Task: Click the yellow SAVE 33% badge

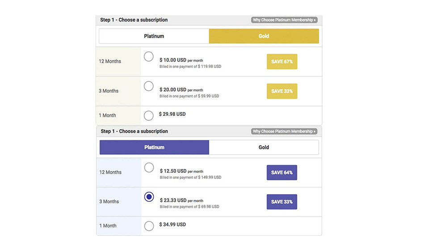Action: pos(282,91)
